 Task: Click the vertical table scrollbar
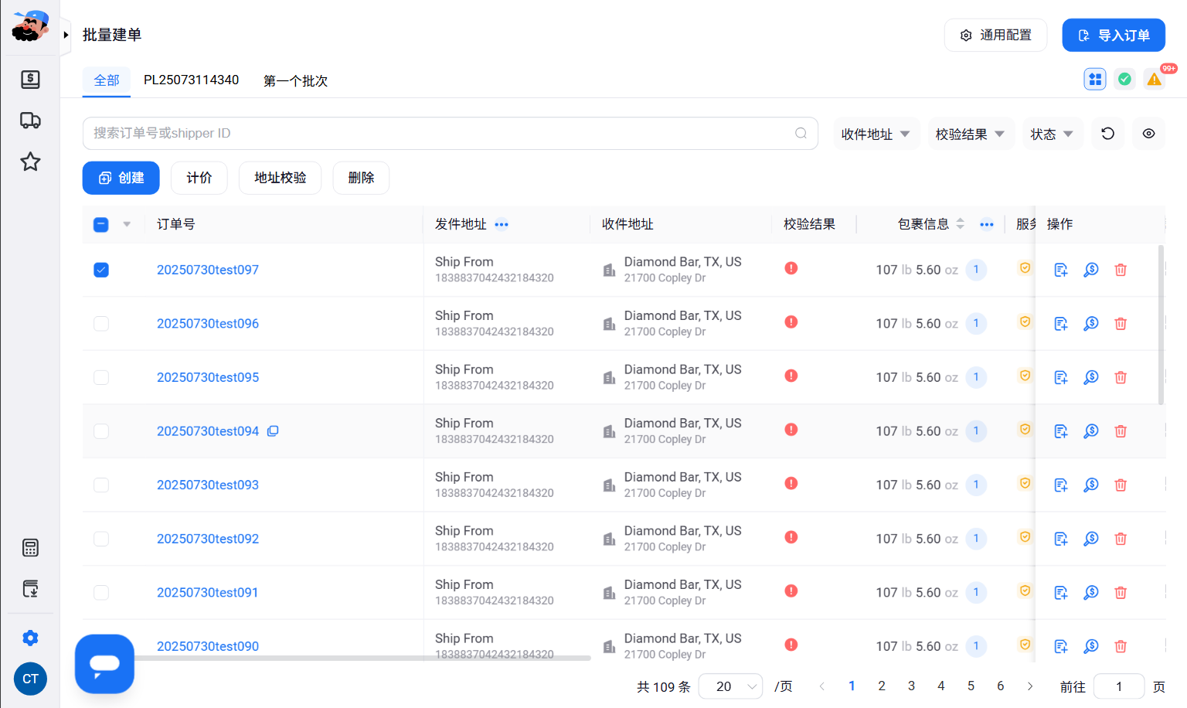tap(1161, 325)
